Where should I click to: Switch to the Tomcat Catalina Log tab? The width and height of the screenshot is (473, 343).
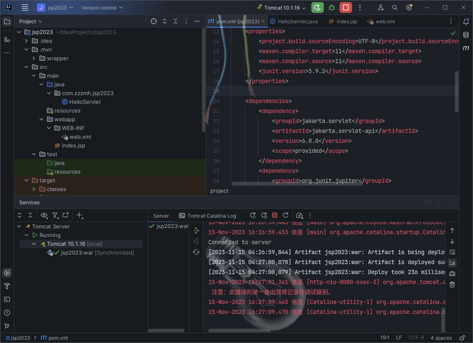click(x=211, y=216)
